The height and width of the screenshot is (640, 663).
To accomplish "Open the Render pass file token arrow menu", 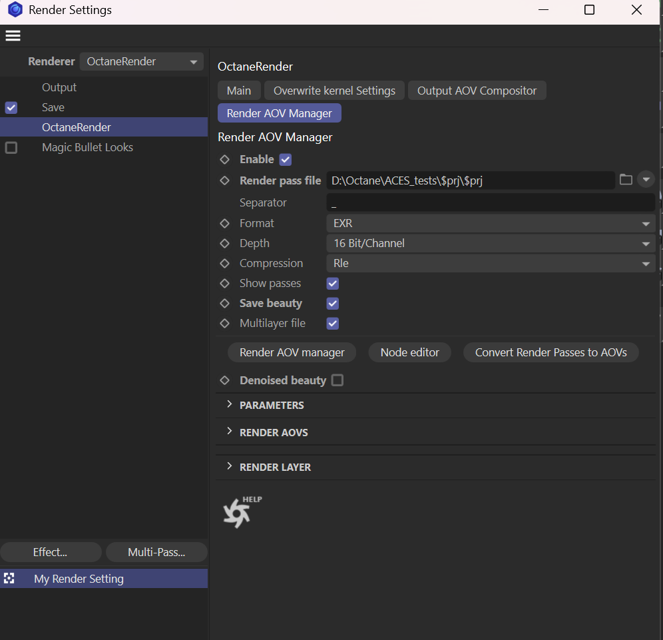I will tap(646, 180).
